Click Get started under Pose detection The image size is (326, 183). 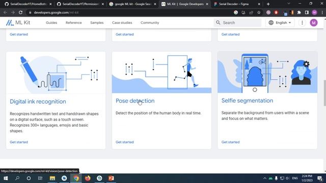coord(124,142)
